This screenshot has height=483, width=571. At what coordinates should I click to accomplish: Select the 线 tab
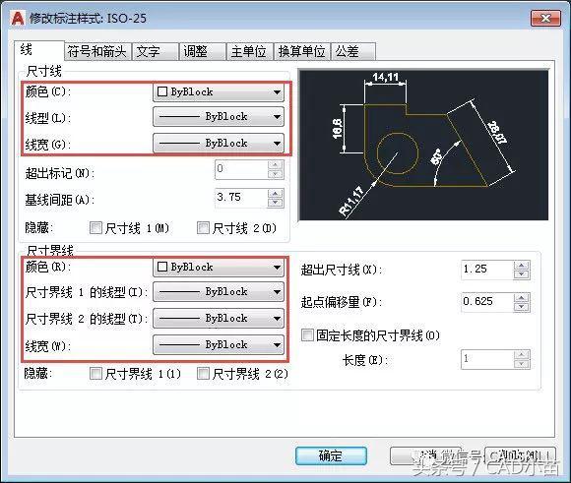tap(39, 50)
